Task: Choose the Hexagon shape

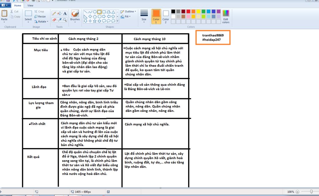Action: pyautogui.click(x=99, y=17)
